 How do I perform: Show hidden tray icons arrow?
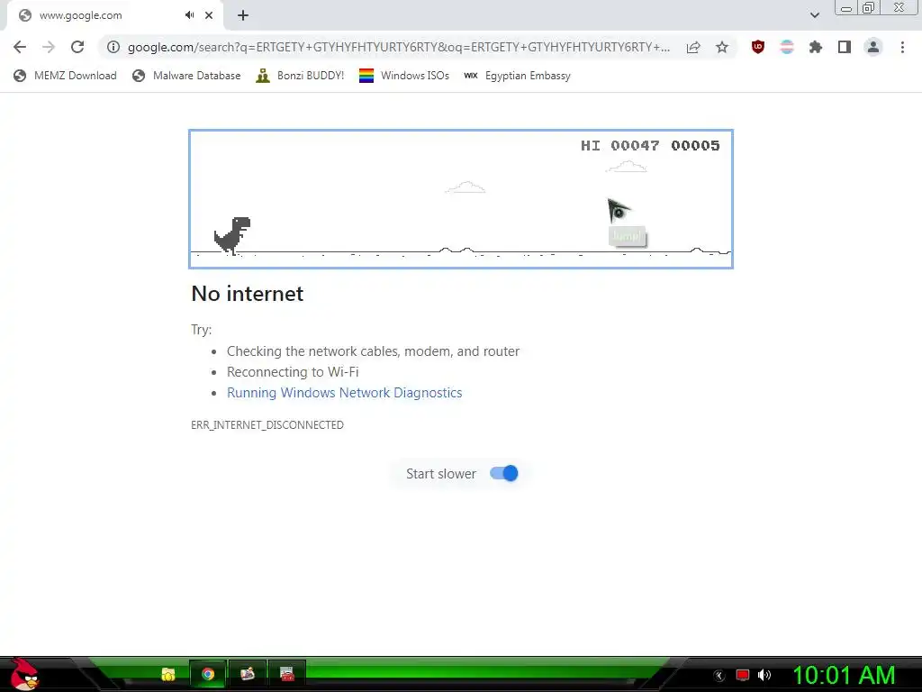[719, 676]
